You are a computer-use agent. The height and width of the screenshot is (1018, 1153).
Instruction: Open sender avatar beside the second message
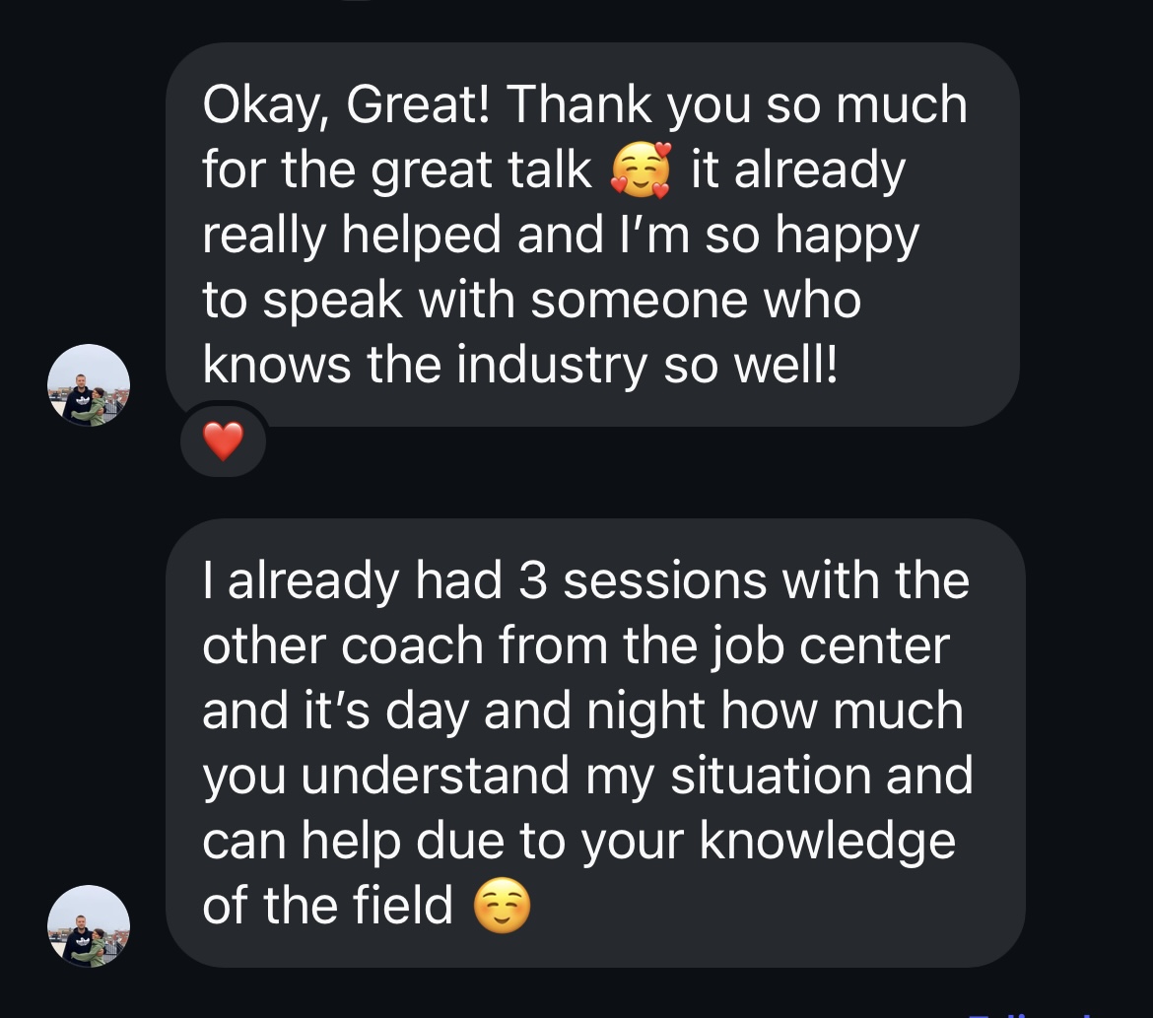[x=89, y=925]
